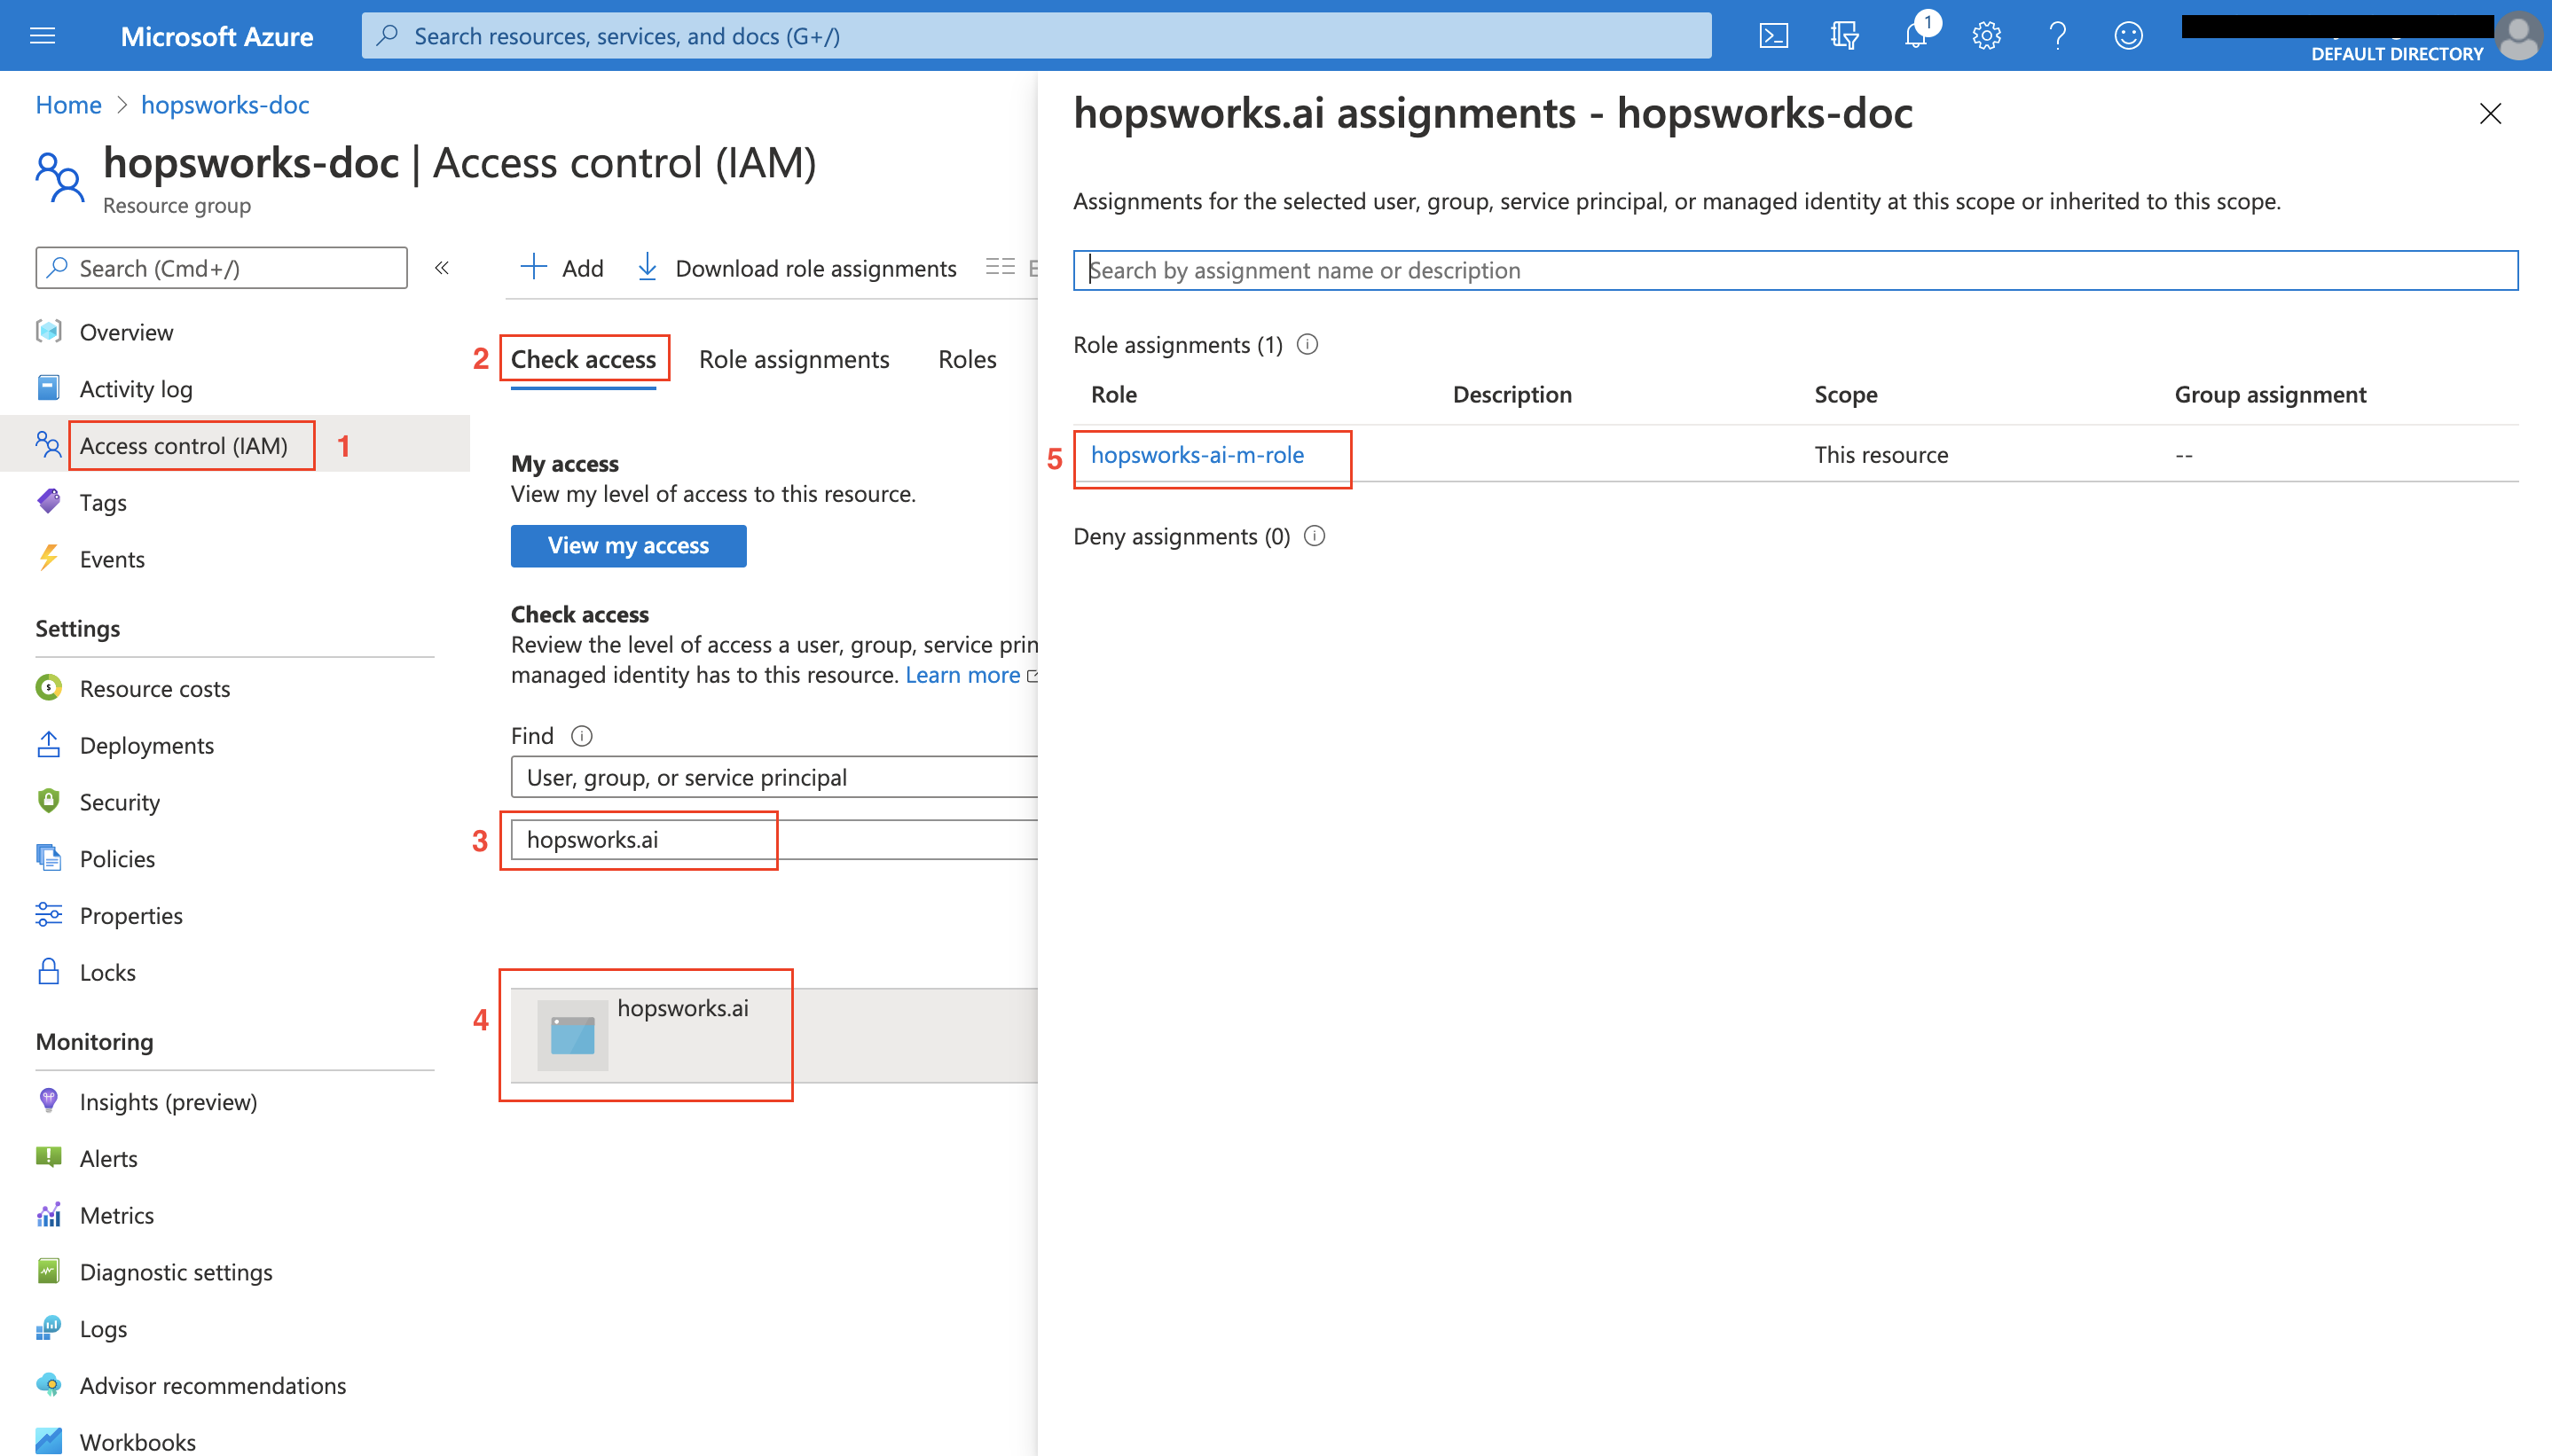The image size is (2552, 1456).
Task: Collapse the left sidebar with double chevron
Action: 441,268
